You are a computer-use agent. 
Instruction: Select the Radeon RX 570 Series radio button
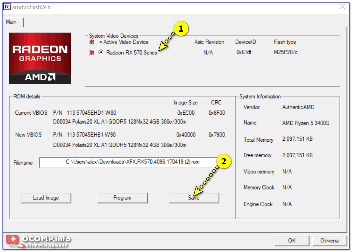point(101,52)
